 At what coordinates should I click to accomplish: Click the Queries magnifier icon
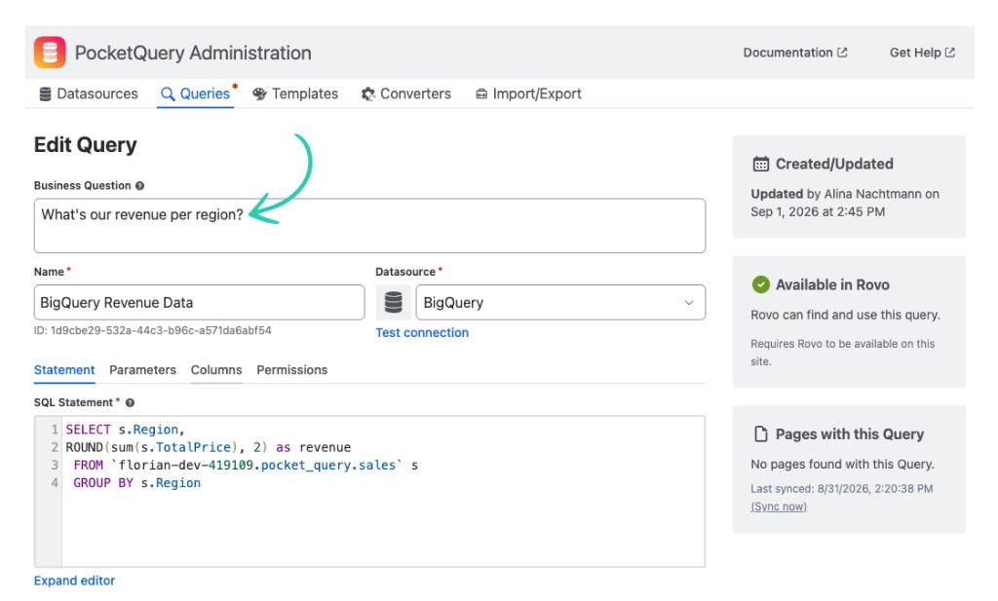click(168, 94)
